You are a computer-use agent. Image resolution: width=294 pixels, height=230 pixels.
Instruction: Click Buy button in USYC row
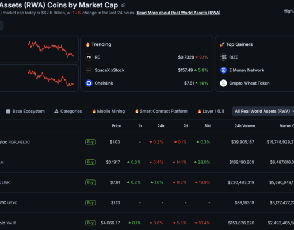point(90,202)
